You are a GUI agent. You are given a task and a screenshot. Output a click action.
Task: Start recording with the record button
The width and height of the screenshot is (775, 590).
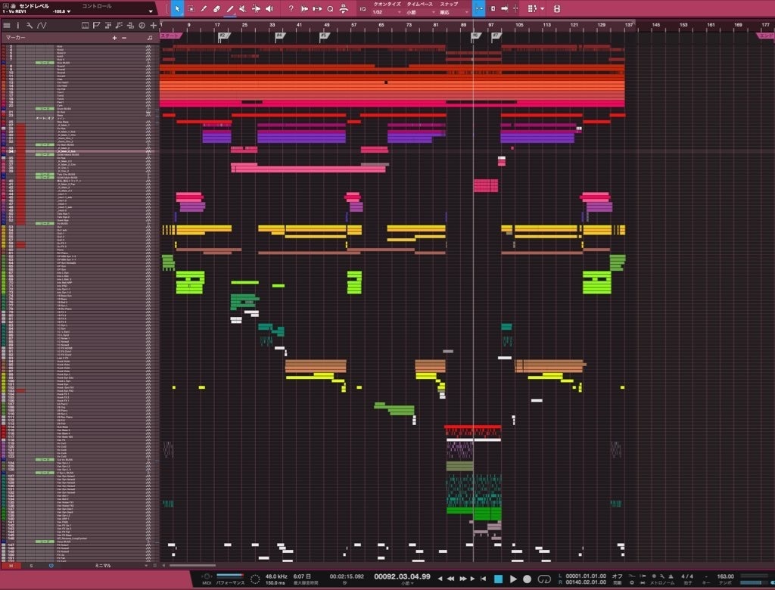pyautogui.click(x=527, y=579)
